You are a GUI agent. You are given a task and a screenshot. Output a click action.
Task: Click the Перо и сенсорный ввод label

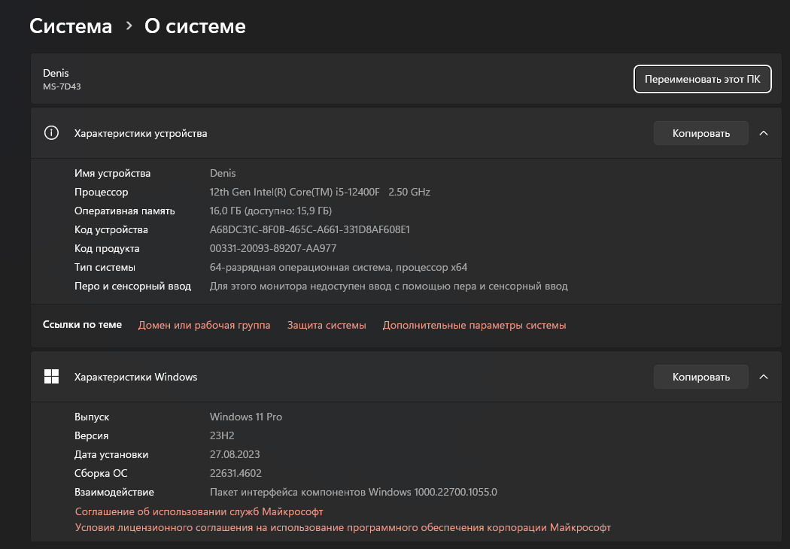pyautogui.click(x=132, y=286)
